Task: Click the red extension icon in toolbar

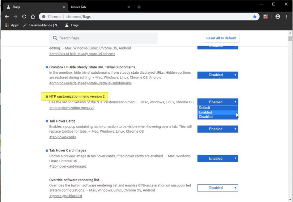Action: [266, 17]
